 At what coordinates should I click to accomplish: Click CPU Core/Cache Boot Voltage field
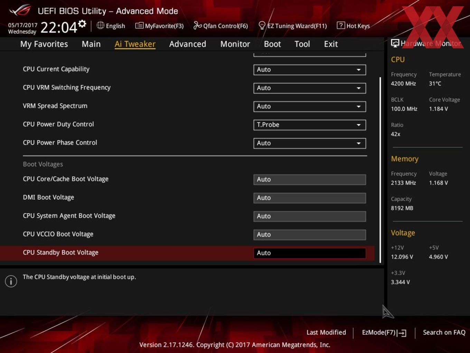click(x=310, y=179)
